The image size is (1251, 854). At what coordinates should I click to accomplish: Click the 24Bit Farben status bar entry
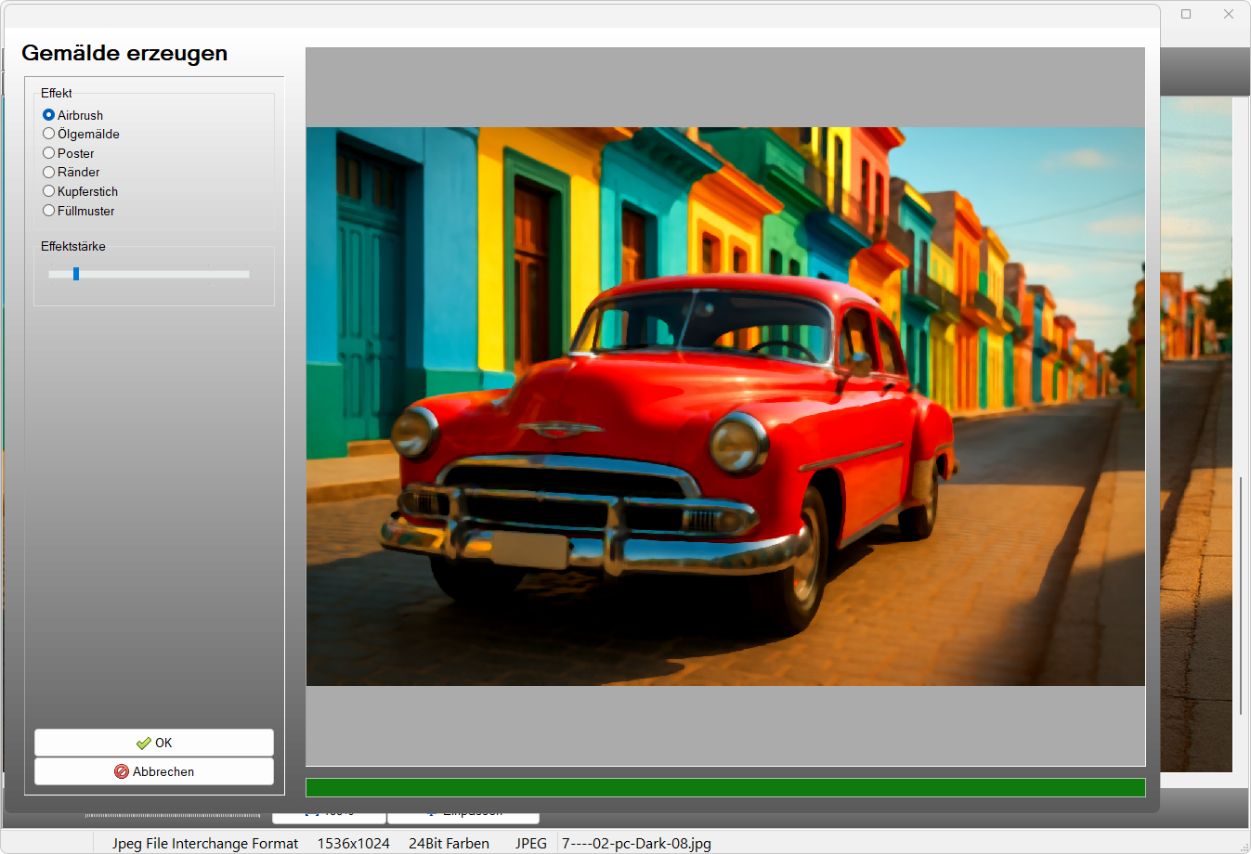click(x=449, y=843)
